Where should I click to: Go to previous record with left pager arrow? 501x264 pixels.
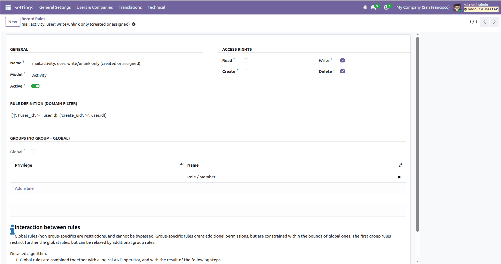484,22
